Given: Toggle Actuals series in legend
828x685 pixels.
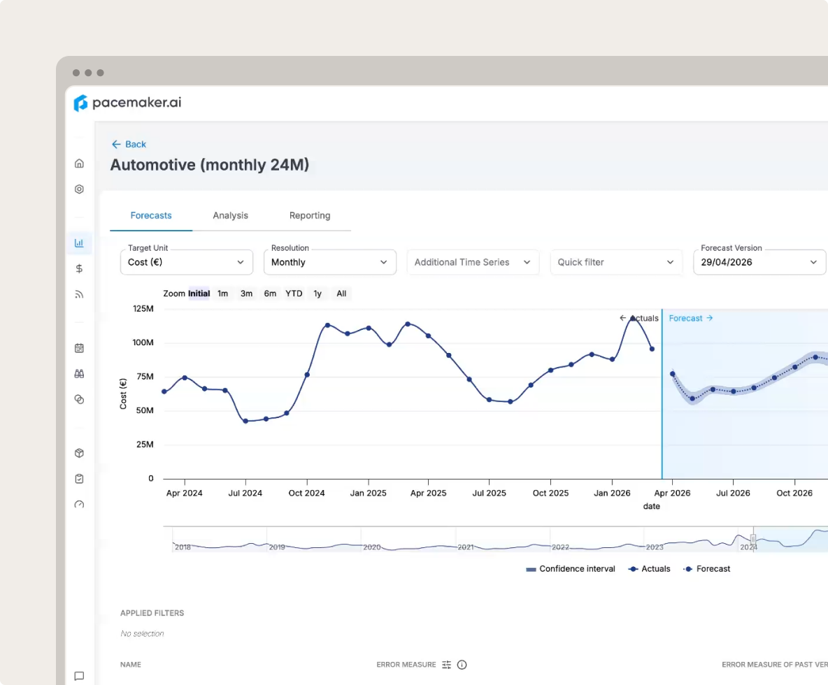Looking at the screenshot, I should click(x=649, y=569).
